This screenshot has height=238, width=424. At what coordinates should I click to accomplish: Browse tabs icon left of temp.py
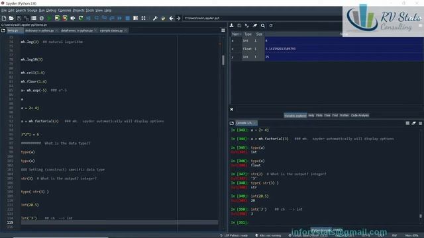pyautogui.click(x=3, y=30)
